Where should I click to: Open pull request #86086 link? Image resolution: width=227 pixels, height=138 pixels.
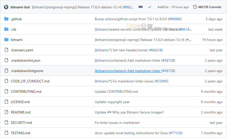[x=175, y=19]
